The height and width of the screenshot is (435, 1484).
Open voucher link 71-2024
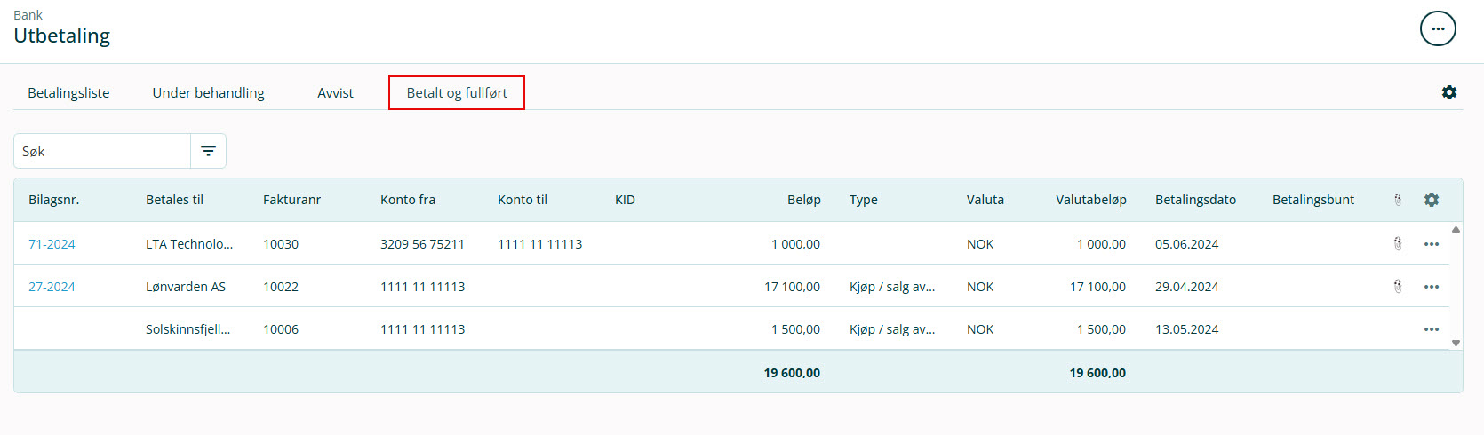click(x=52, y=244)
